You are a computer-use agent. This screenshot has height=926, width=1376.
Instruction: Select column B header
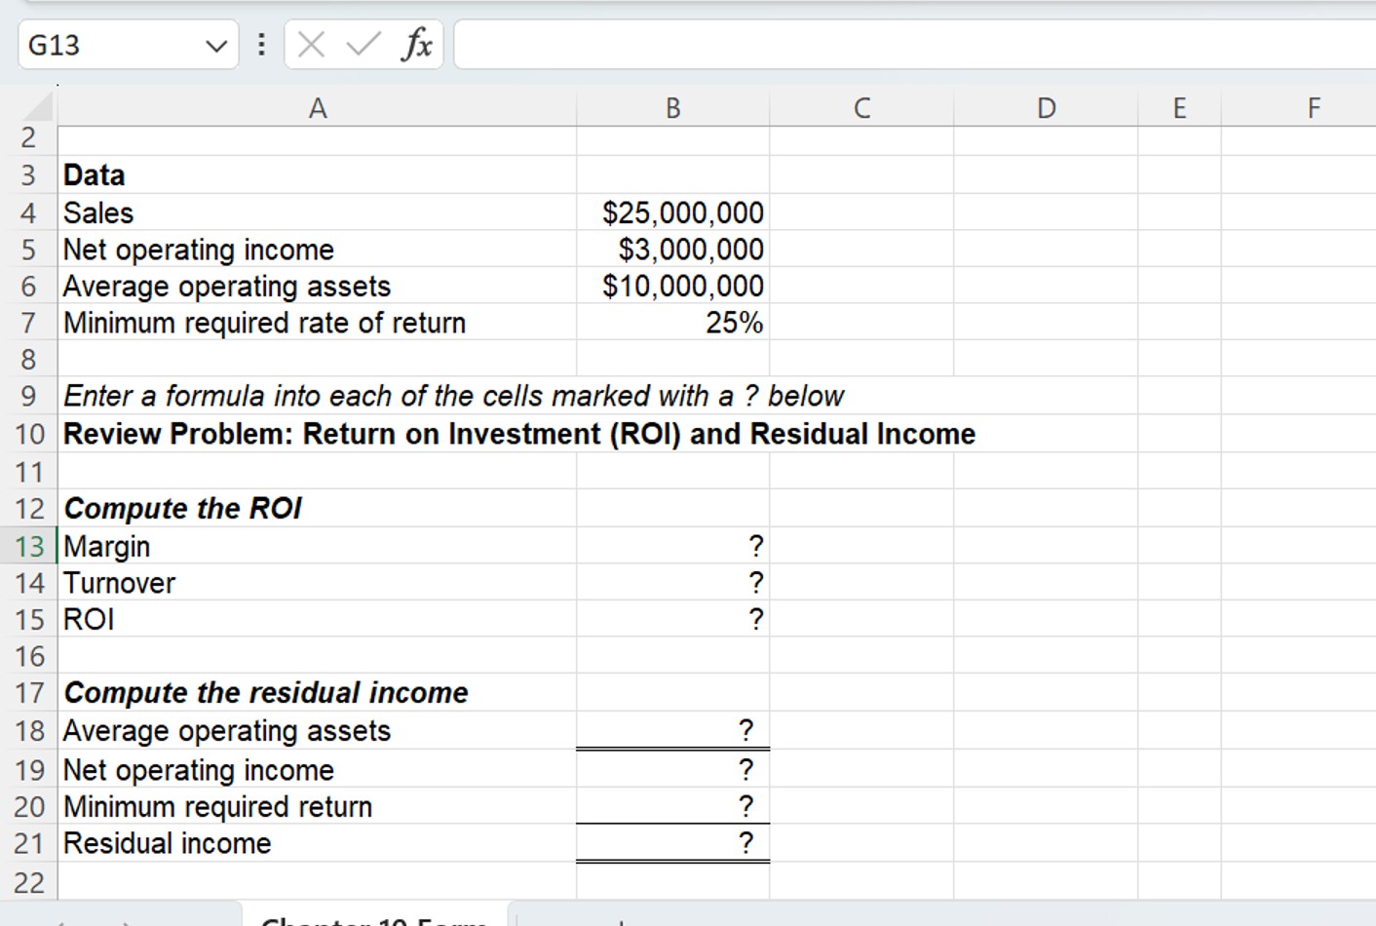(x=672, y=107)
